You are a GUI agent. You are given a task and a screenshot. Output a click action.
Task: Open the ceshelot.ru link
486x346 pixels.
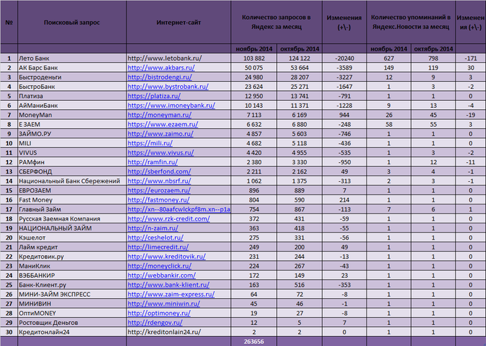pyautogui.click(x=155, y=237)
